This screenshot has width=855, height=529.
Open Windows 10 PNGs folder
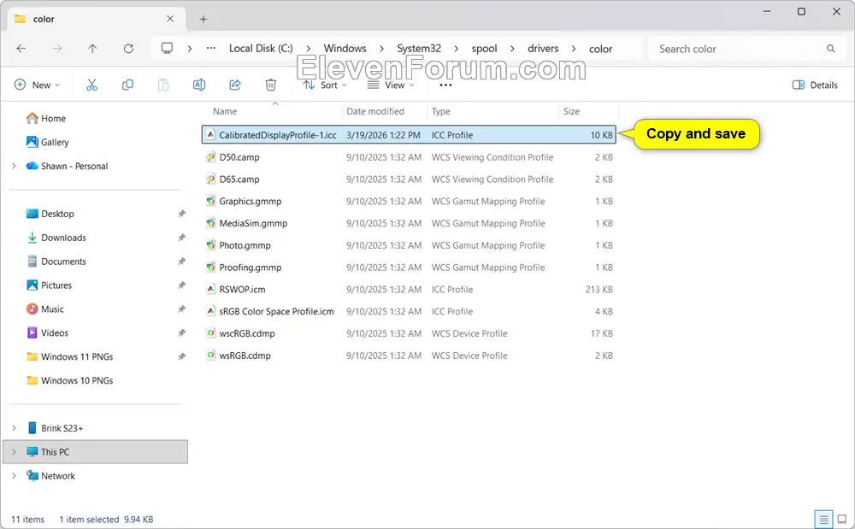coord(70,381)
